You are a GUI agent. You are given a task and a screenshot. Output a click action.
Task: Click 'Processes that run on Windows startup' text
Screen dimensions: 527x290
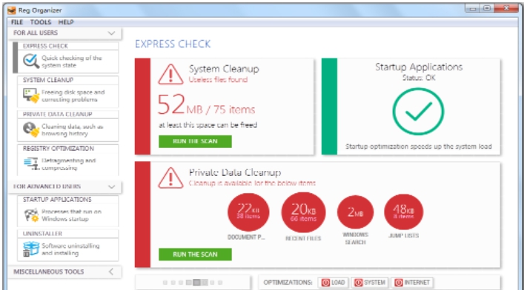pos(71,215)
